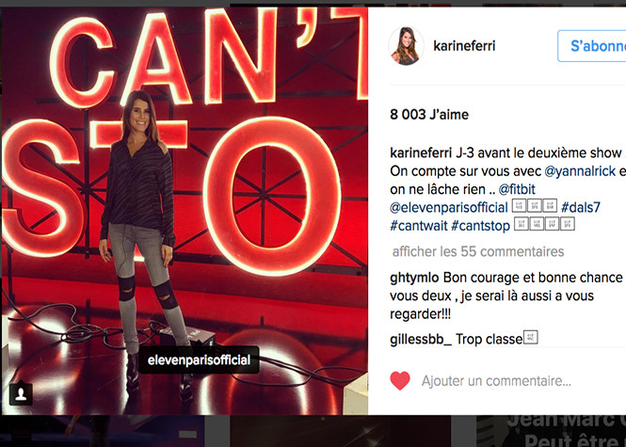Viewport: 626px width, 447px height.
Task: Click the 8 003 J'aime likes count
Action: [x=429, y=115]
